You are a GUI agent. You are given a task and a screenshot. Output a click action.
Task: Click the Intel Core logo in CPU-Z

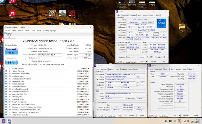(x=161, y=23)
